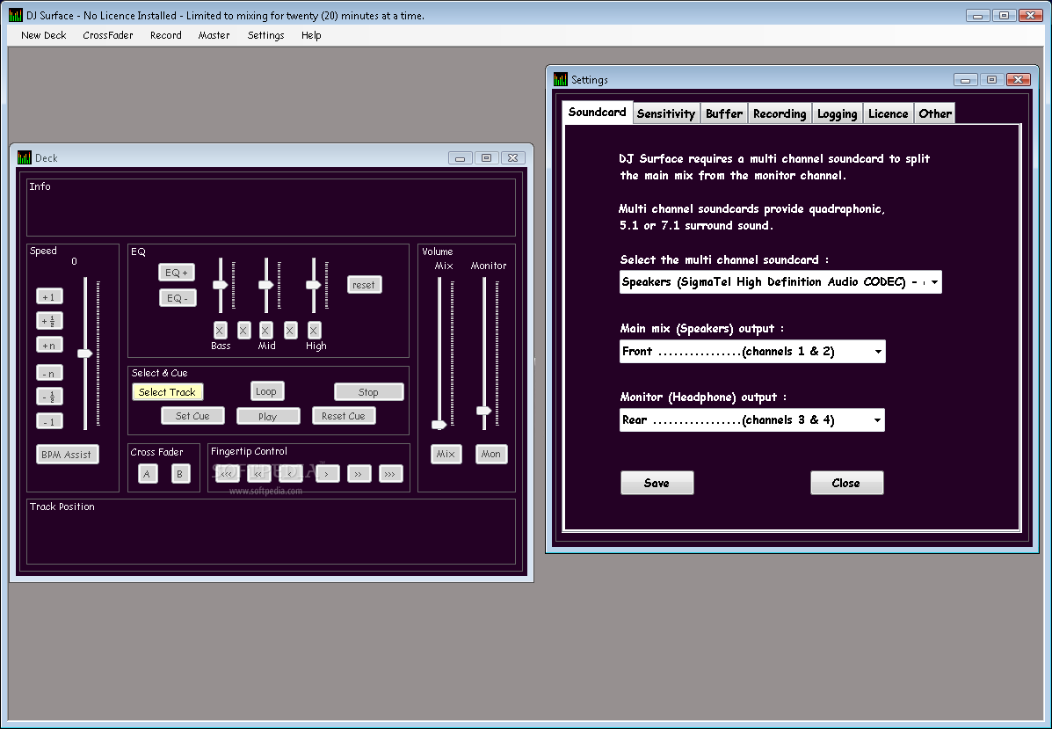Toggle the X button between Bass and Mid
This screenshot has width=1052, height=729.
pyautogui.click(x=243, y=331)
